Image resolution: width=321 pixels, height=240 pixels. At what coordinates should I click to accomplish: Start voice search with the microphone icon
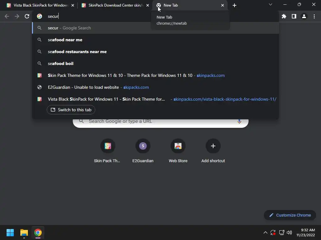coord(239,122)
